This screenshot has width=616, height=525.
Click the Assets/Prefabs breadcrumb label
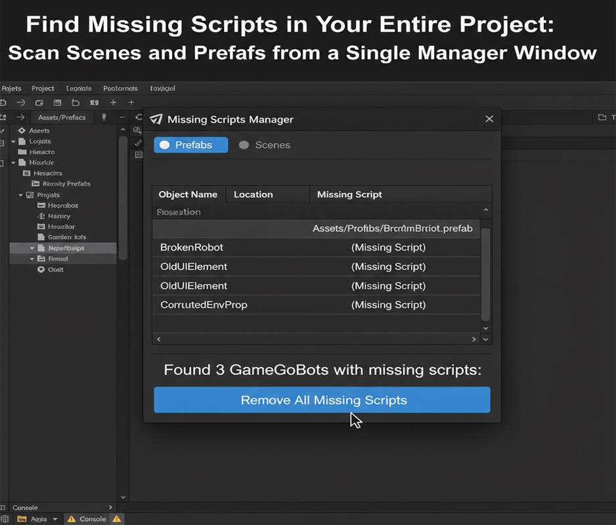(x=62, y=117)
